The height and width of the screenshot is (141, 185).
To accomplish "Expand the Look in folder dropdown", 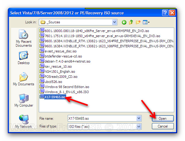I will (114, 22).
